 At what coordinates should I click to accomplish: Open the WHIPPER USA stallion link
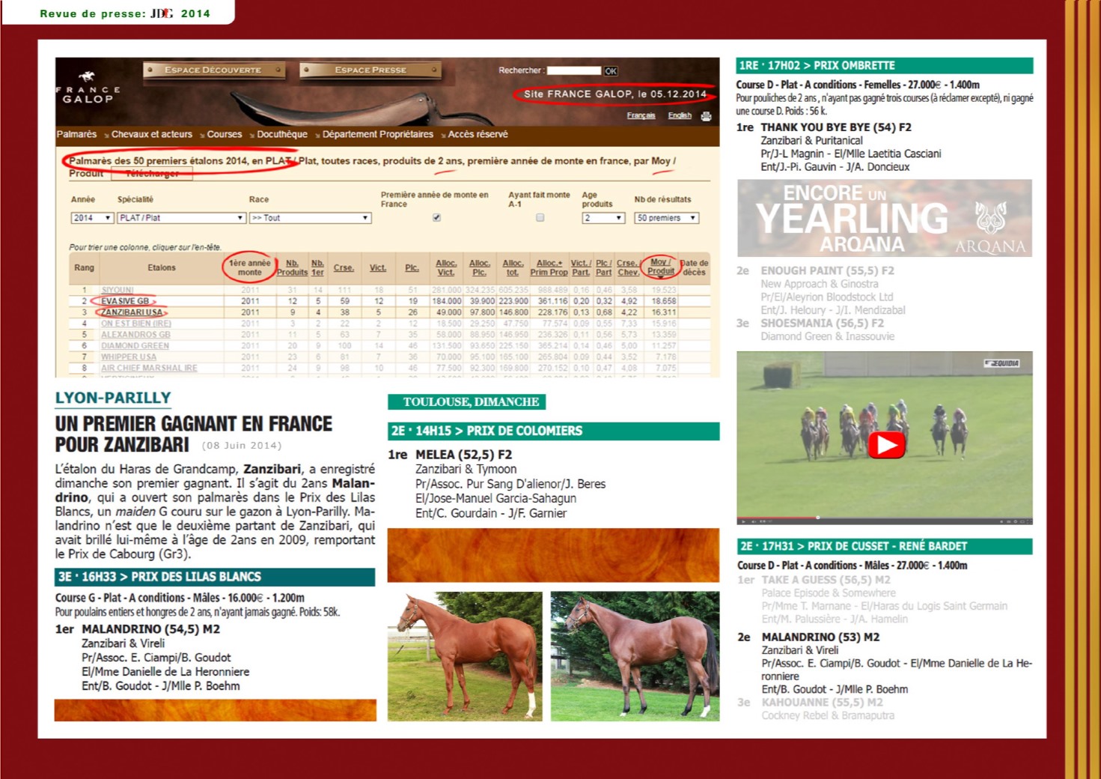129,357
